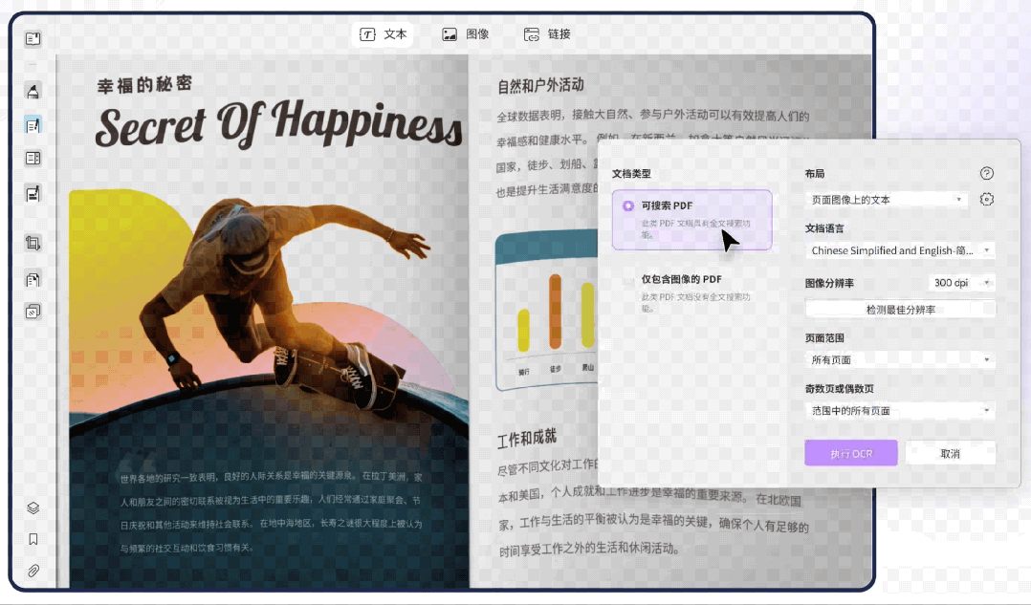The height and width of the screenshot is (605, 1031).
Task: Open layout settings gear icon
Action: tap(986, 199)
